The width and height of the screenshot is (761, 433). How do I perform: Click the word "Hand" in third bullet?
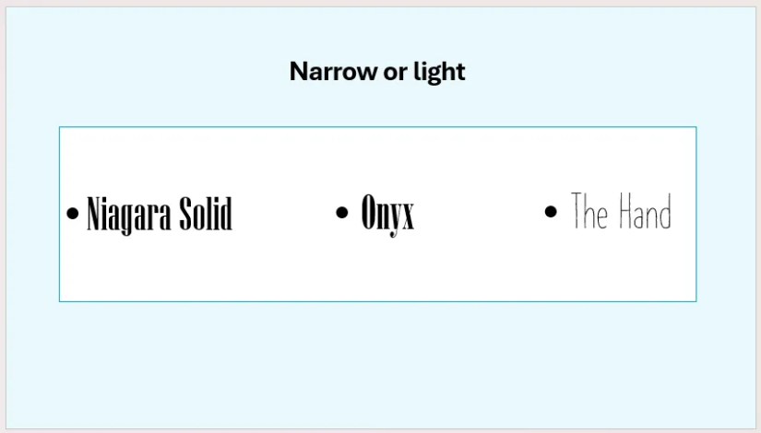point(645,211)
